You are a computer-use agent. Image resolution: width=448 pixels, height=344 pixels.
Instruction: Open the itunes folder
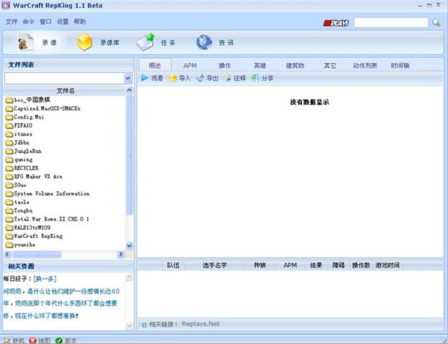pos(19,134)
